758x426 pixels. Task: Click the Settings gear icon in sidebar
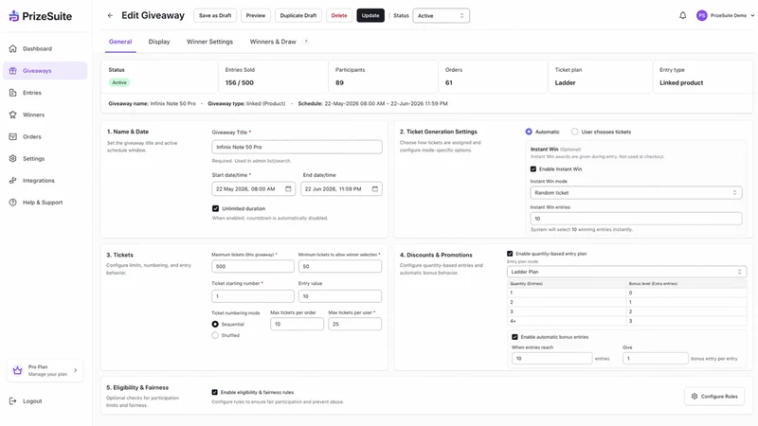pyautogui.click(x=13, y=158)
